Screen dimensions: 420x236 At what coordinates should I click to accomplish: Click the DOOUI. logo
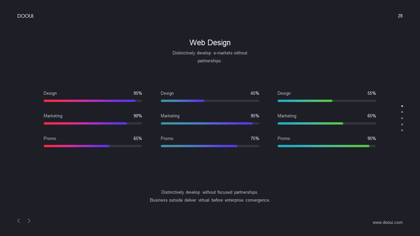(26, 16)
